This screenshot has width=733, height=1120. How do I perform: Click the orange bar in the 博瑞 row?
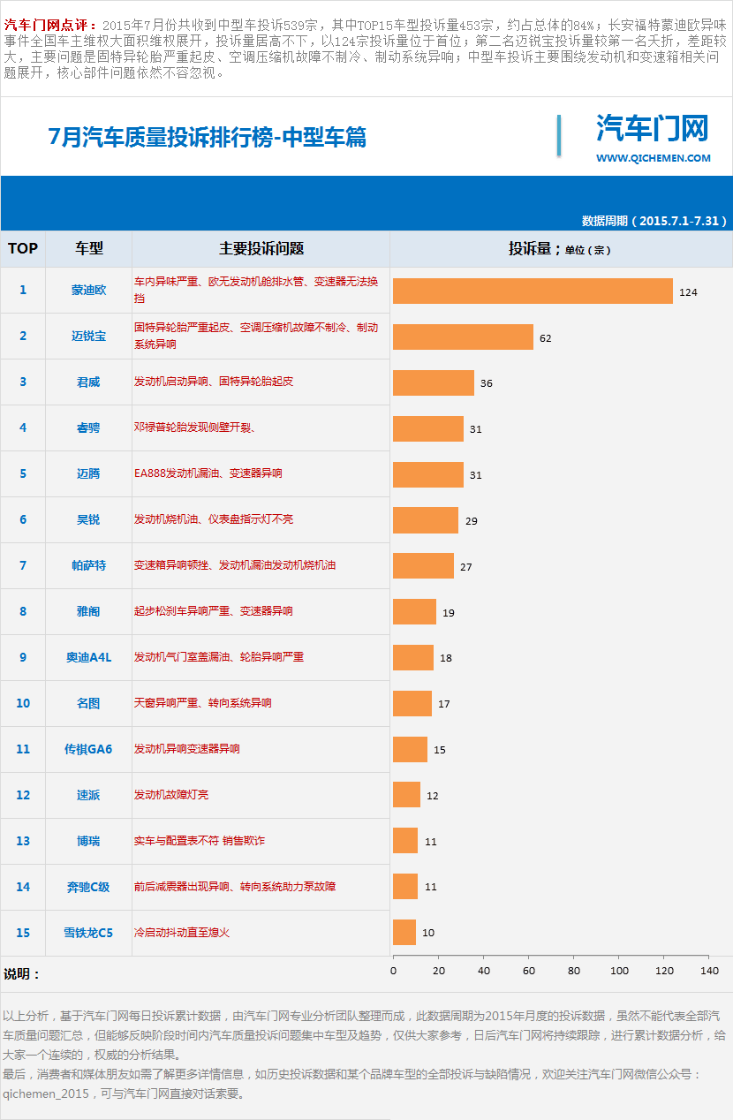click(x=405, y=842)
